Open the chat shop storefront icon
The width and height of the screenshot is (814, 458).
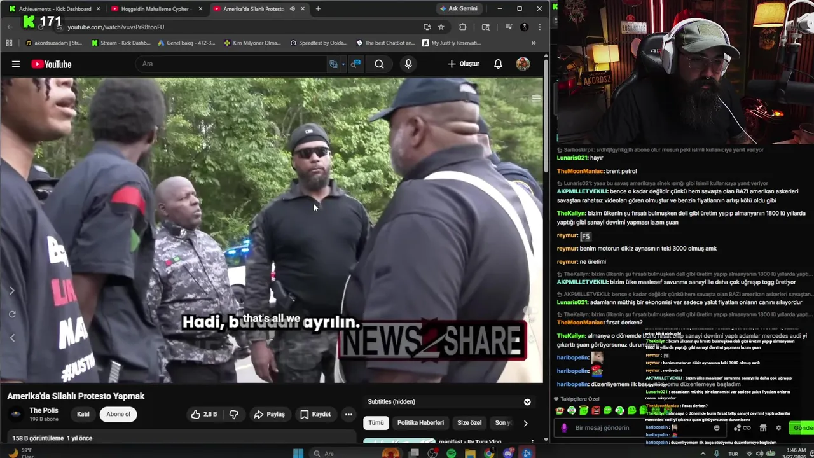click(763, 428)
